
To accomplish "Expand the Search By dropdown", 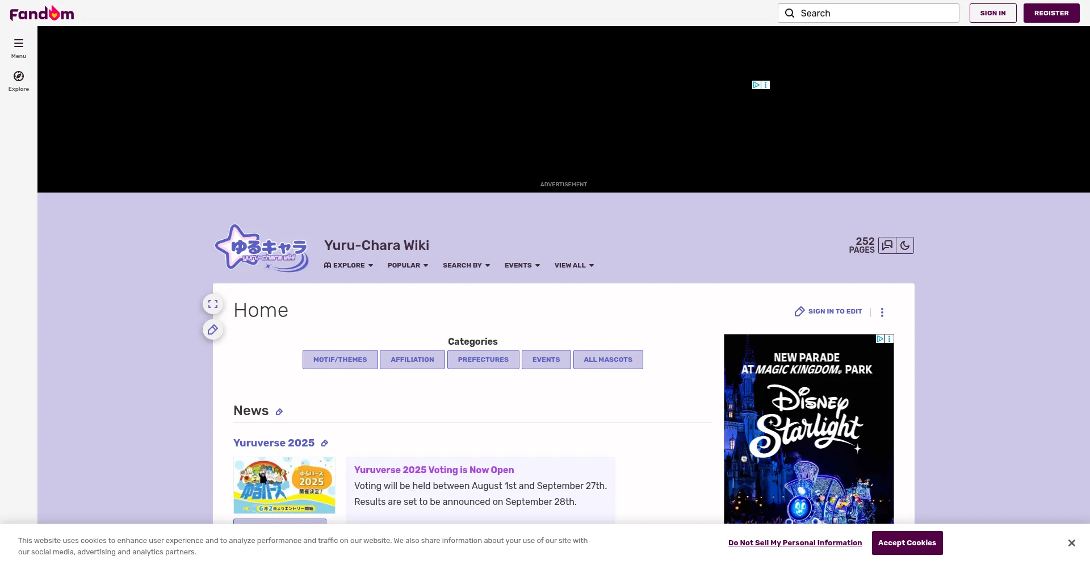I will coord(466,265).
